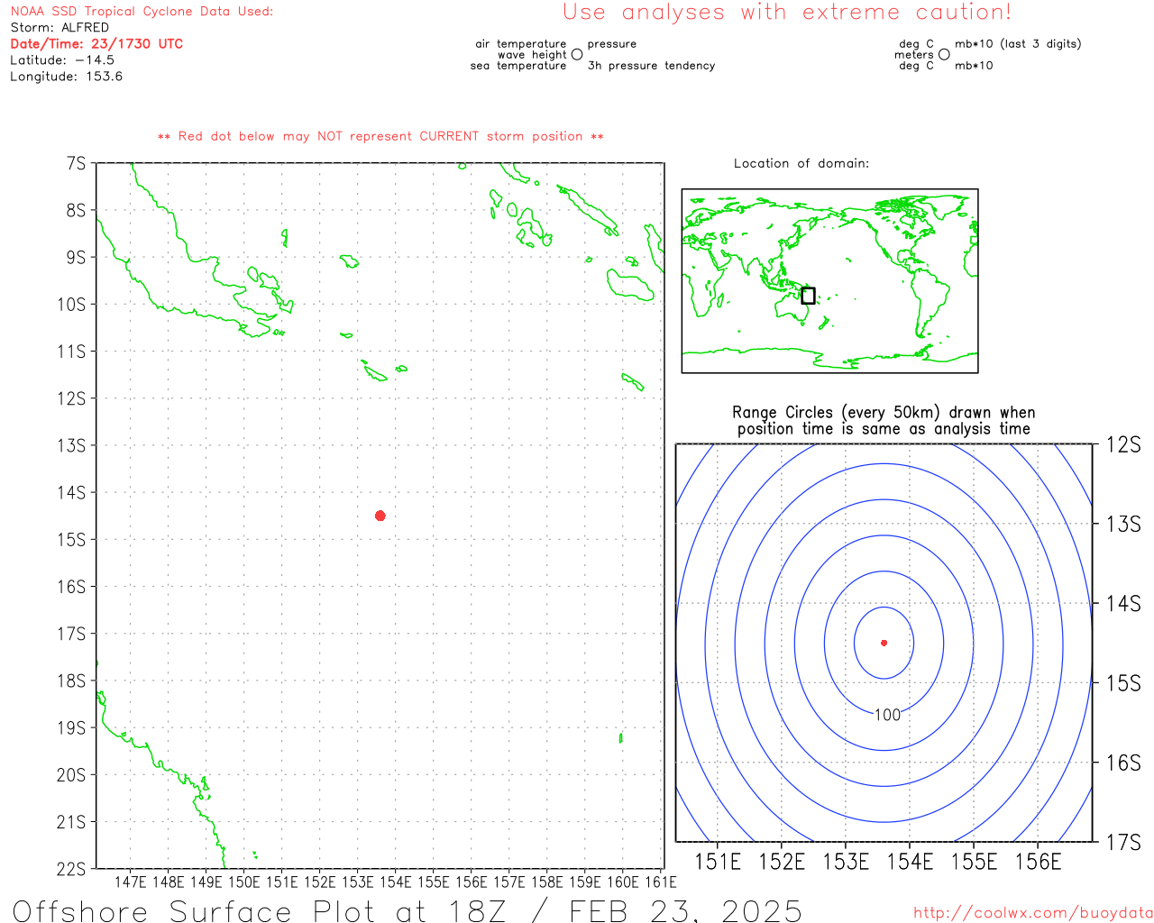The height and width of the screenshot is (923, 1154).
Task: Click the Use analyses with extreme caution heading
Action: [787, 13]
